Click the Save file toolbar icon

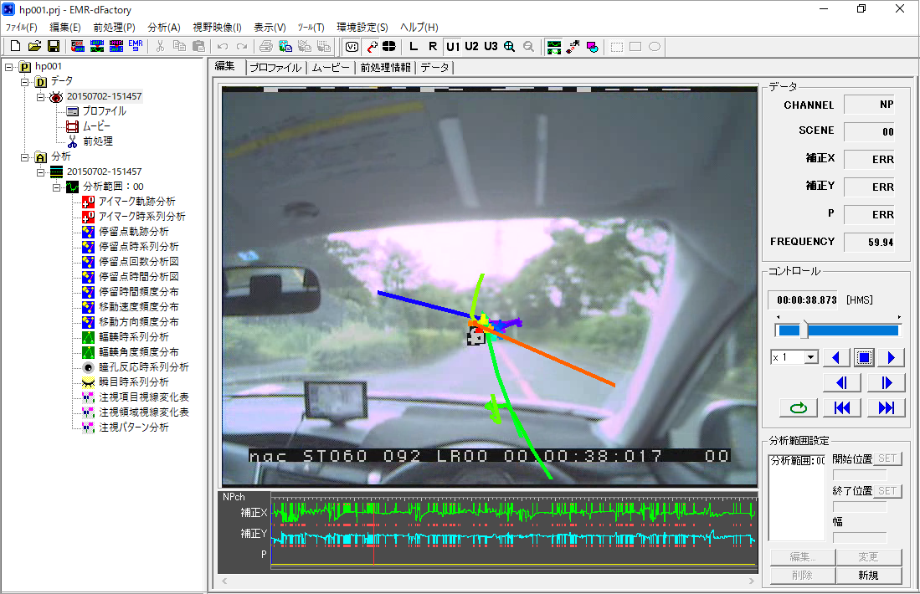53,47
